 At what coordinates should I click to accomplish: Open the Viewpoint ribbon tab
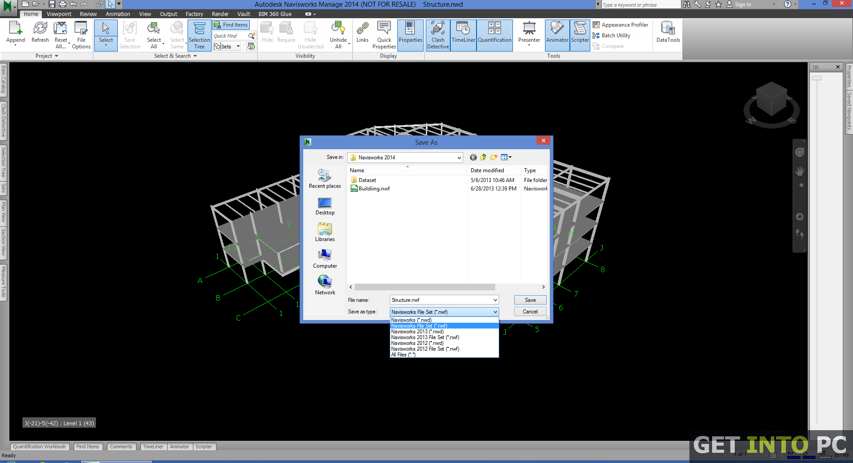tap(59, 14)
